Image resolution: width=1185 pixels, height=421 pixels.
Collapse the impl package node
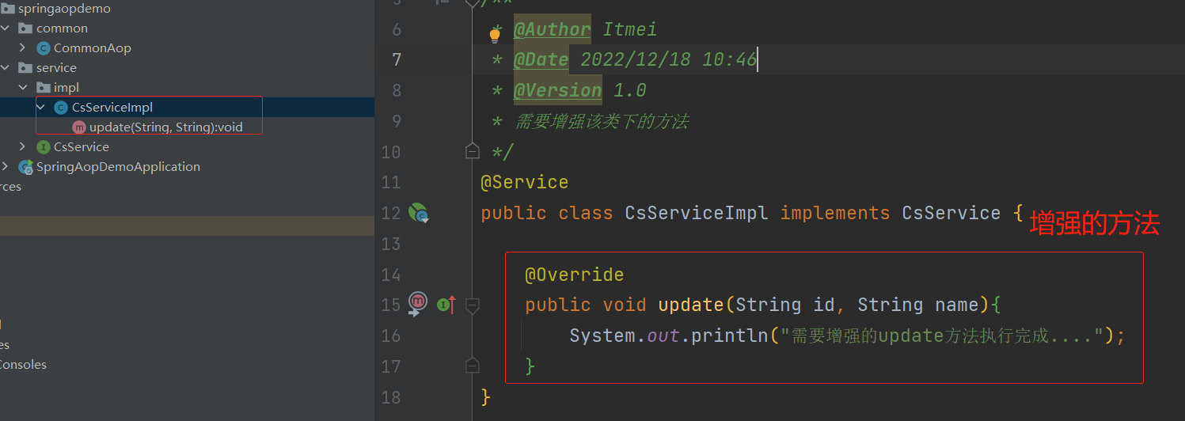(23, 87)
